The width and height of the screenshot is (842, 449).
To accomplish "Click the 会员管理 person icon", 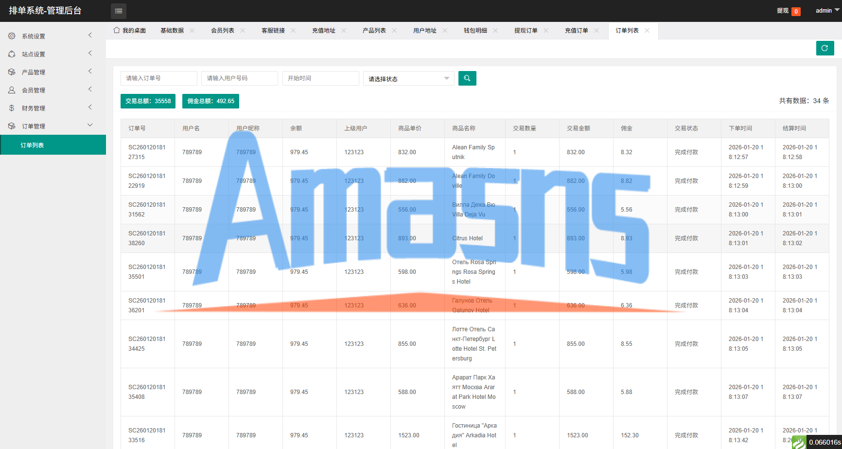I will coord(12,90).
